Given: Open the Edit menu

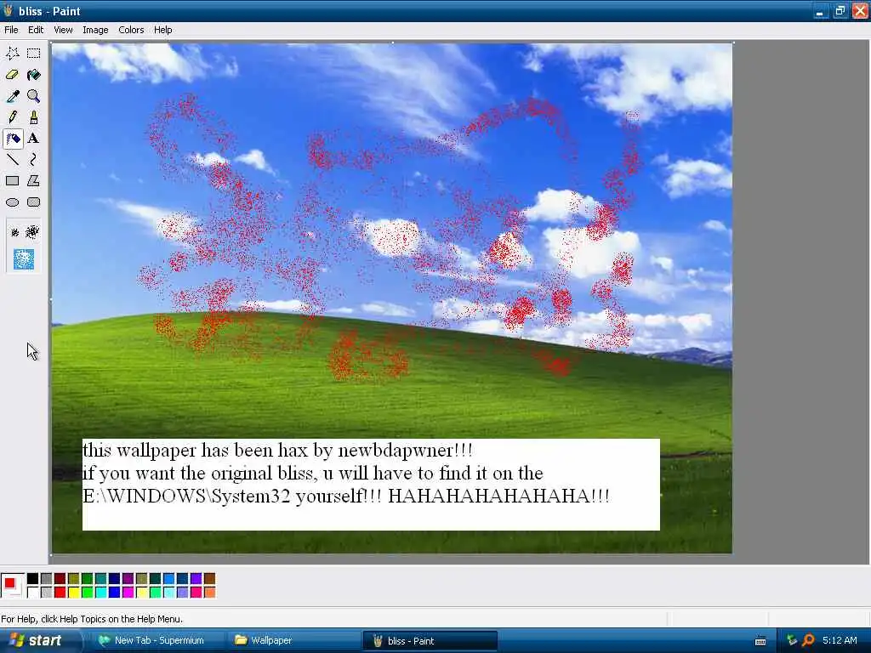Looking at the screenshot, I should tap(36, 30).
